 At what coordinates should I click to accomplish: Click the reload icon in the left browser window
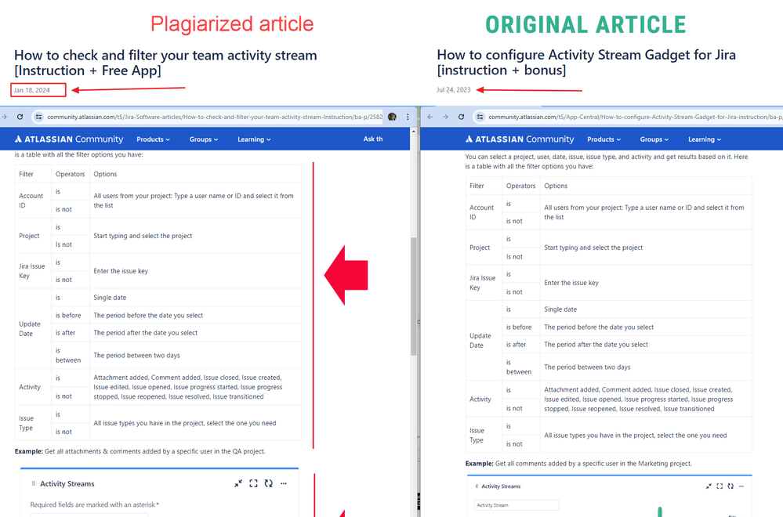pos(18,116)
